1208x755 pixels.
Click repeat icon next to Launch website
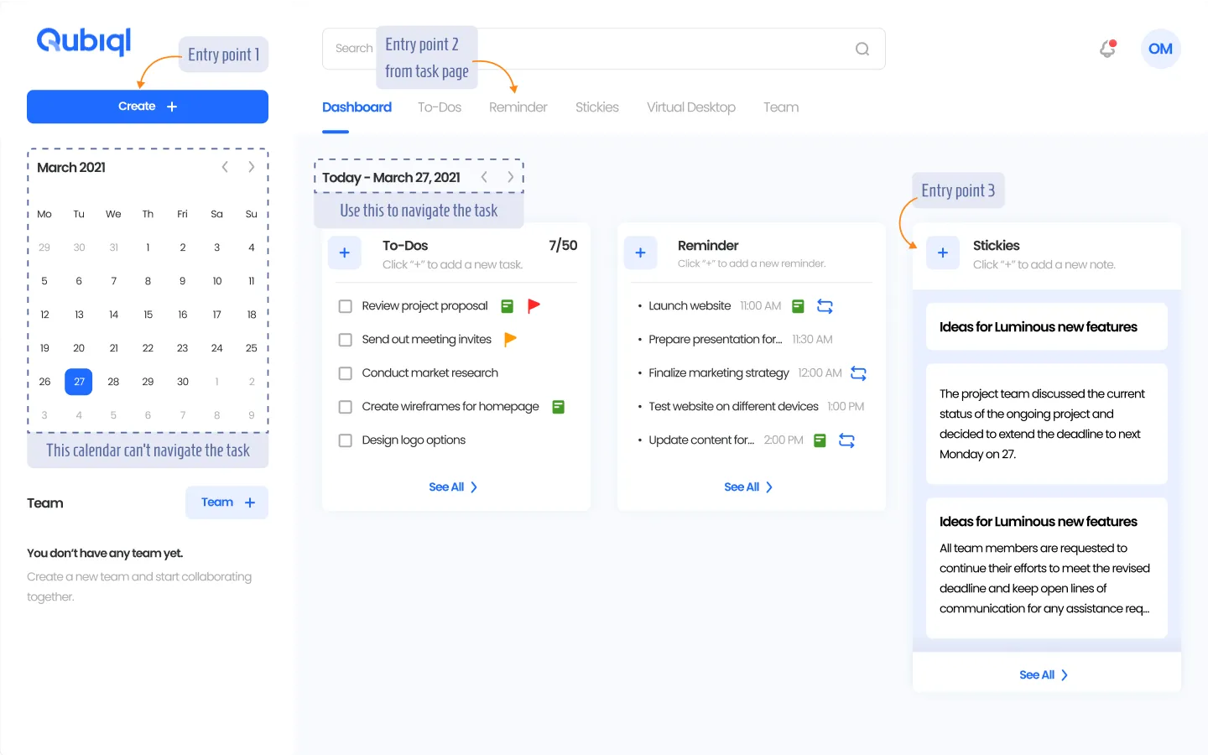point(825,306)
